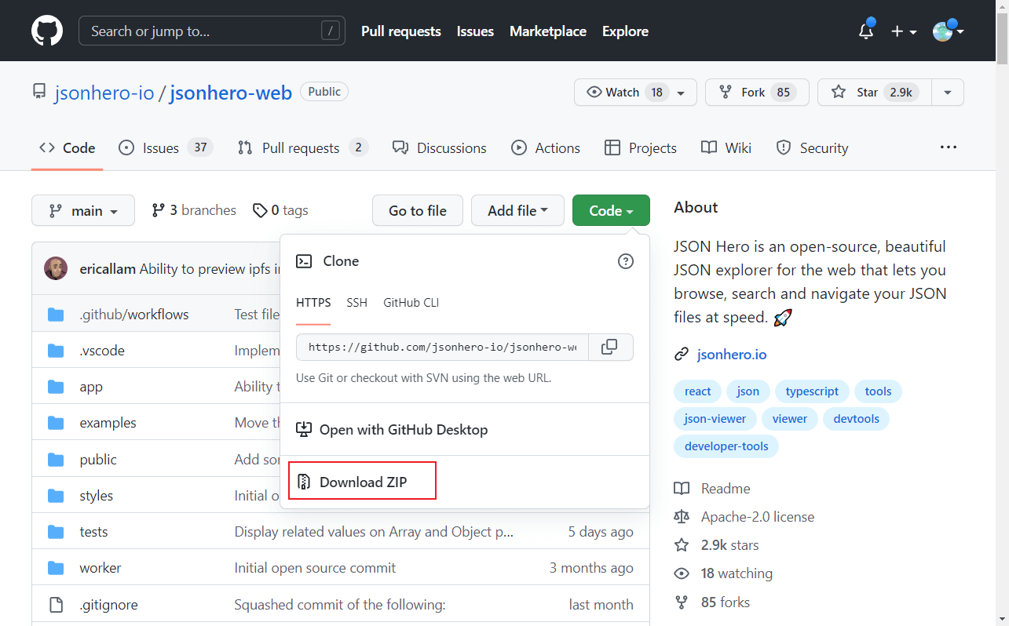Click the search or jump to field

pyautogui.click(x=212, y=31)
